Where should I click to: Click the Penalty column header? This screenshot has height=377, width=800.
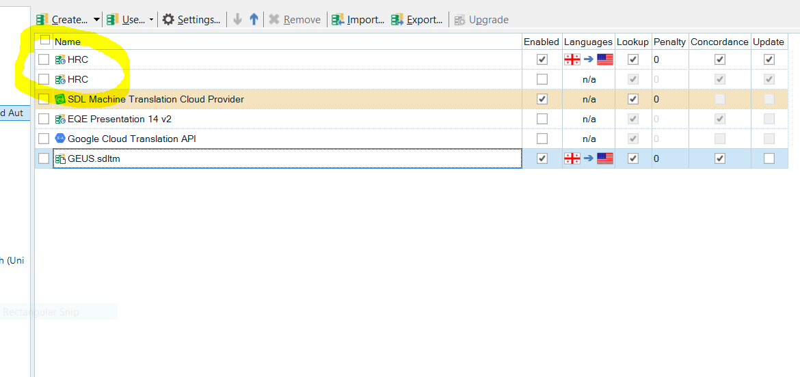point(669,42)
